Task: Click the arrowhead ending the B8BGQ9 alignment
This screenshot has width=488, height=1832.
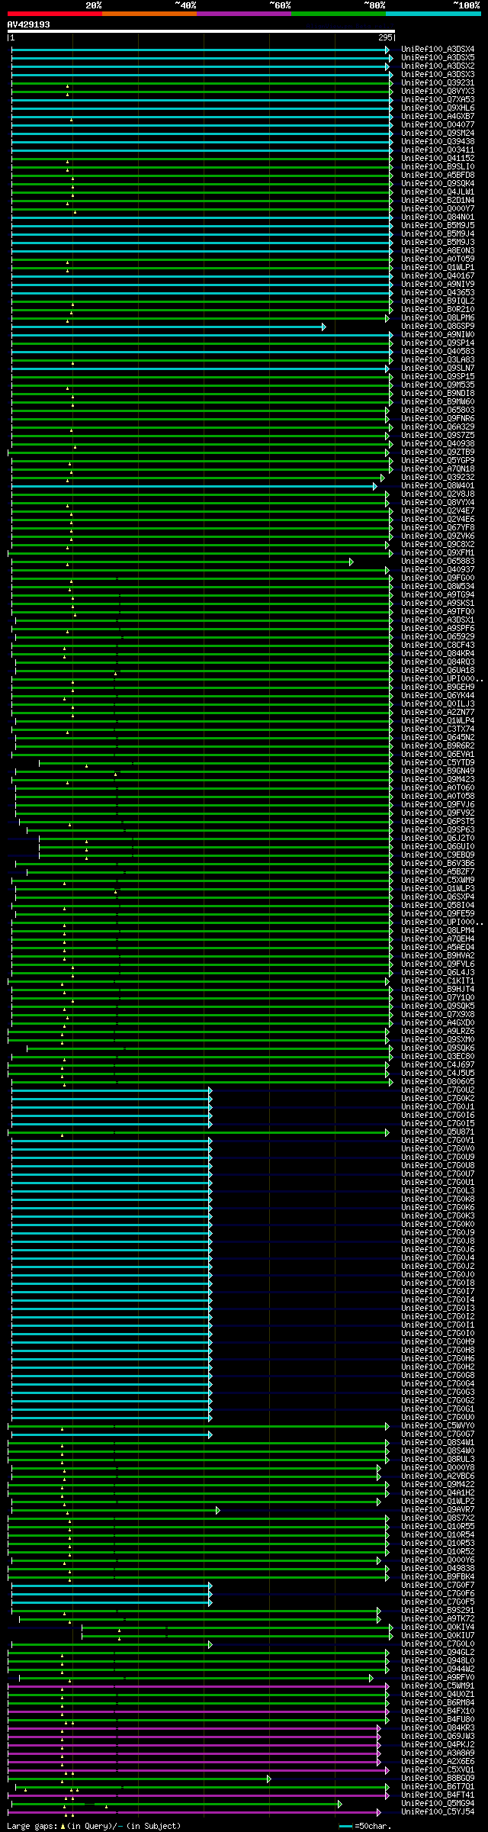Action: [269, 1779]
